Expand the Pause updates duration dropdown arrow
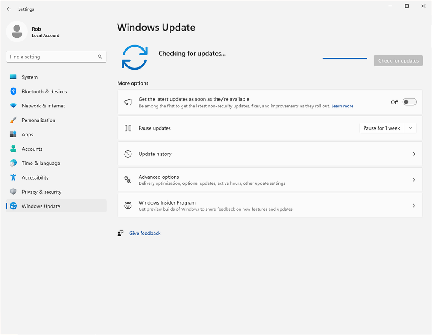This screenshot has height=335, width=432. coord(410,128)
